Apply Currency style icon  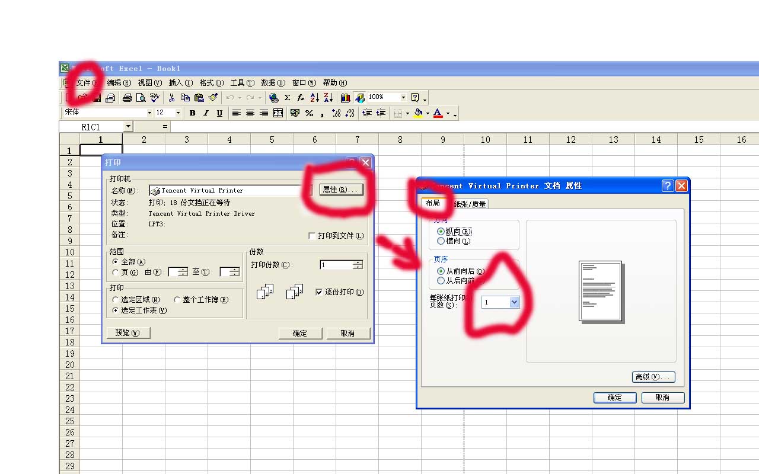click(295, 113)
